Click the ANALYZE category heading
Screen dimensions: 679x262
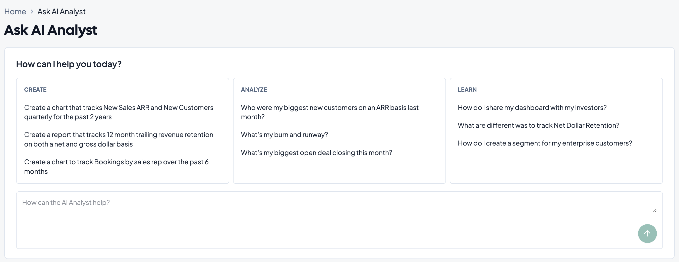click(x=254, y=90)
